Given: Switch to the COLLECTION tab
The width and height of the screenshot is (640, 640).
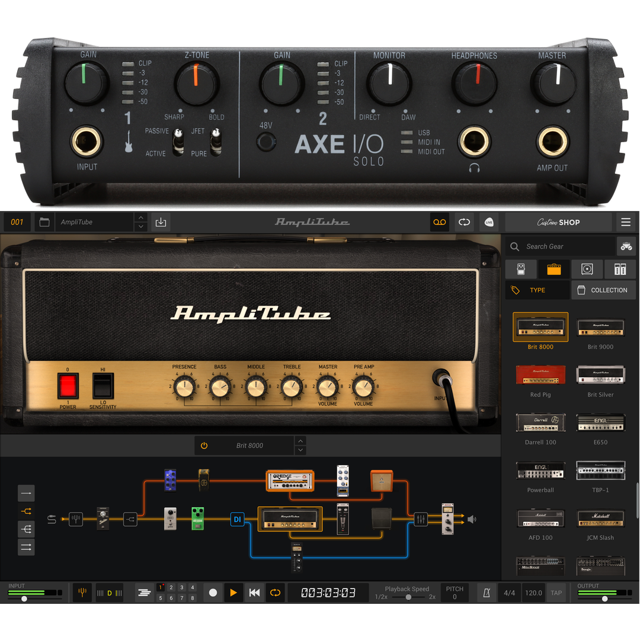Looking at the screenshot, I should point(603,290).
